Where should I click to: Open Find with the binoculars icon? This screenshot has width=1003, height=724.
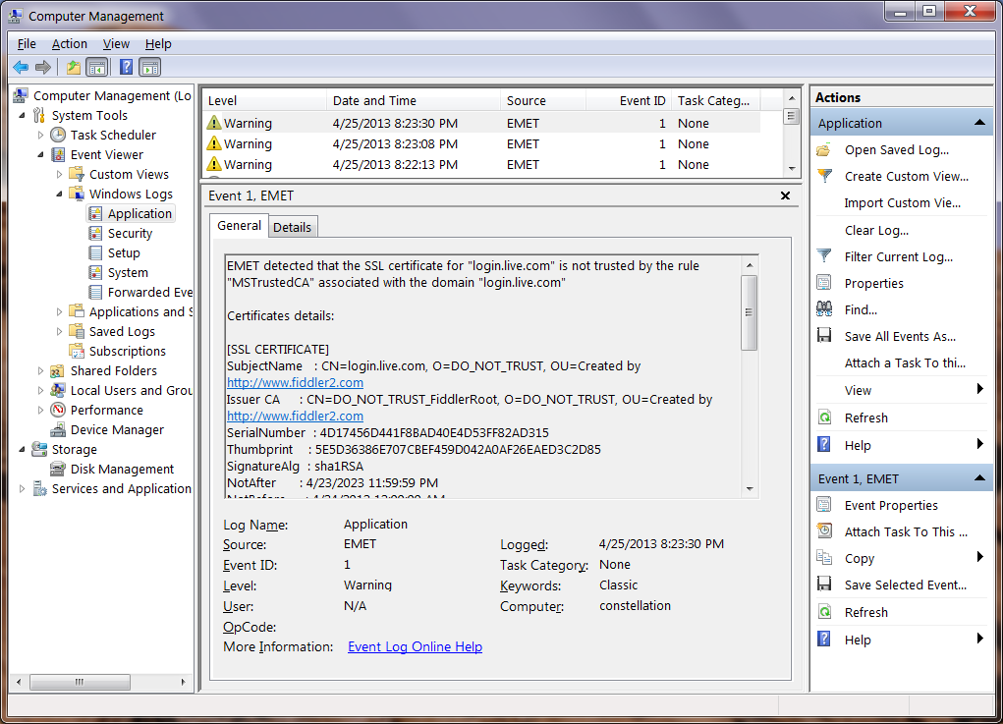pyautogui.click(x=861, y=309)
